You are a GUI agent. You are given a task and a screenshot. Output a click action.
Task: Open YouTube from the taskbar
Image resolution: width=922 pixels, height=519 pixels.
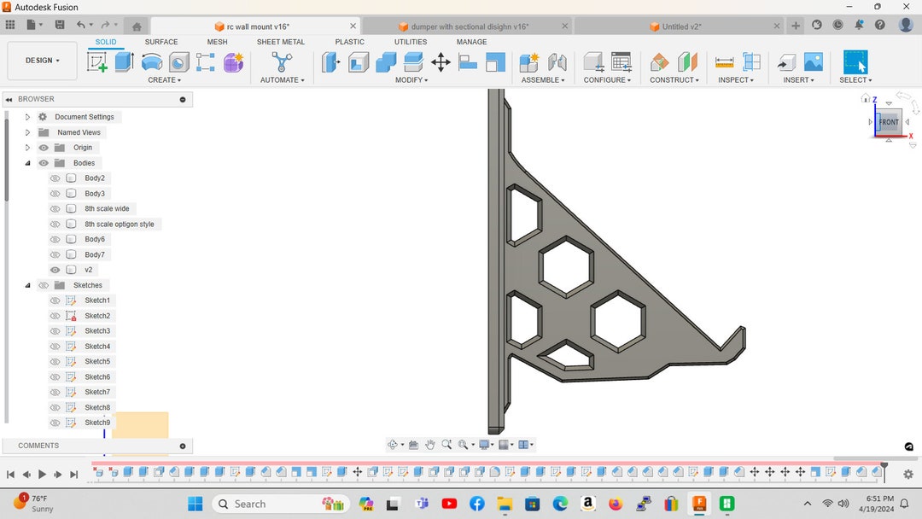pyautogui.click(x=449, y=504)
